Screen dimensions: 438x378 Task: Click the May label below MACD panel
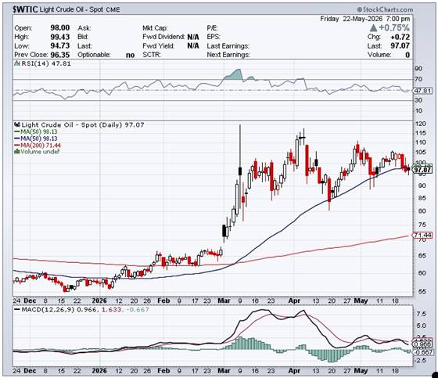pos(361,371)
